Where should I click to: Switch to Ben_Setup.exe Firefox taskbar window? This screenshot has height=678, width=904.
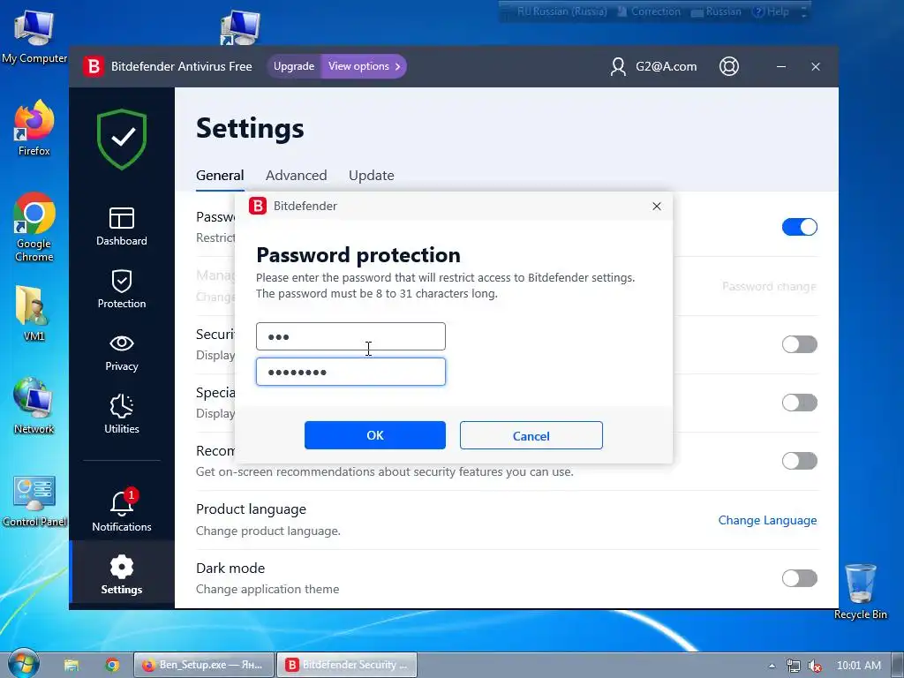click(204, 665)
